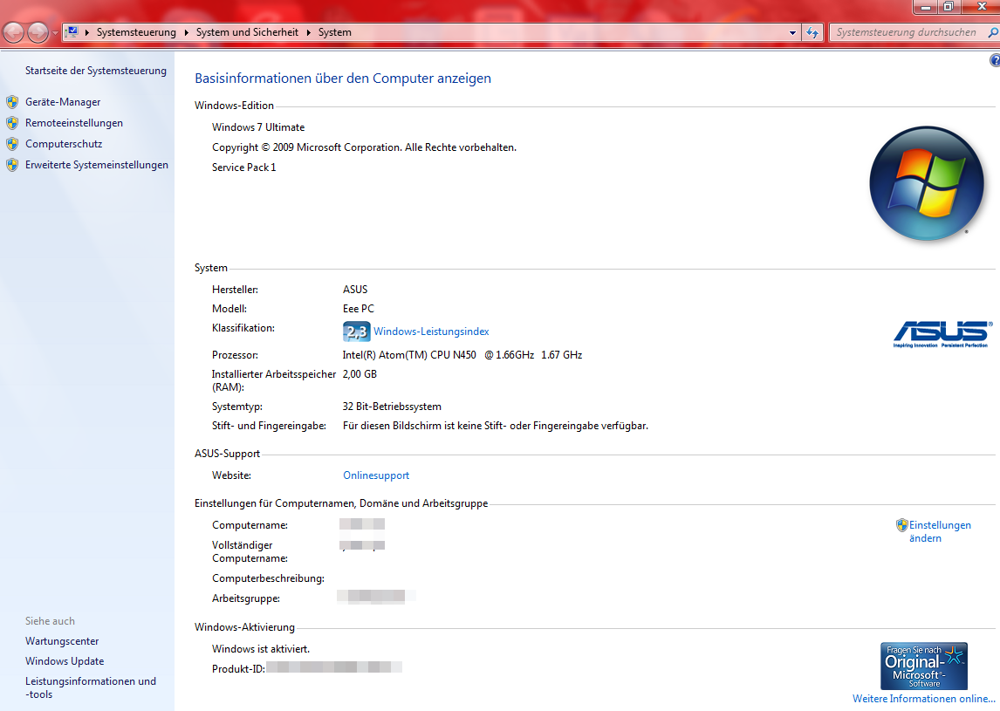Click the ASUS logo
Image resolution: width=1000 pixels, height=711 pixels.
pos(942,334)
